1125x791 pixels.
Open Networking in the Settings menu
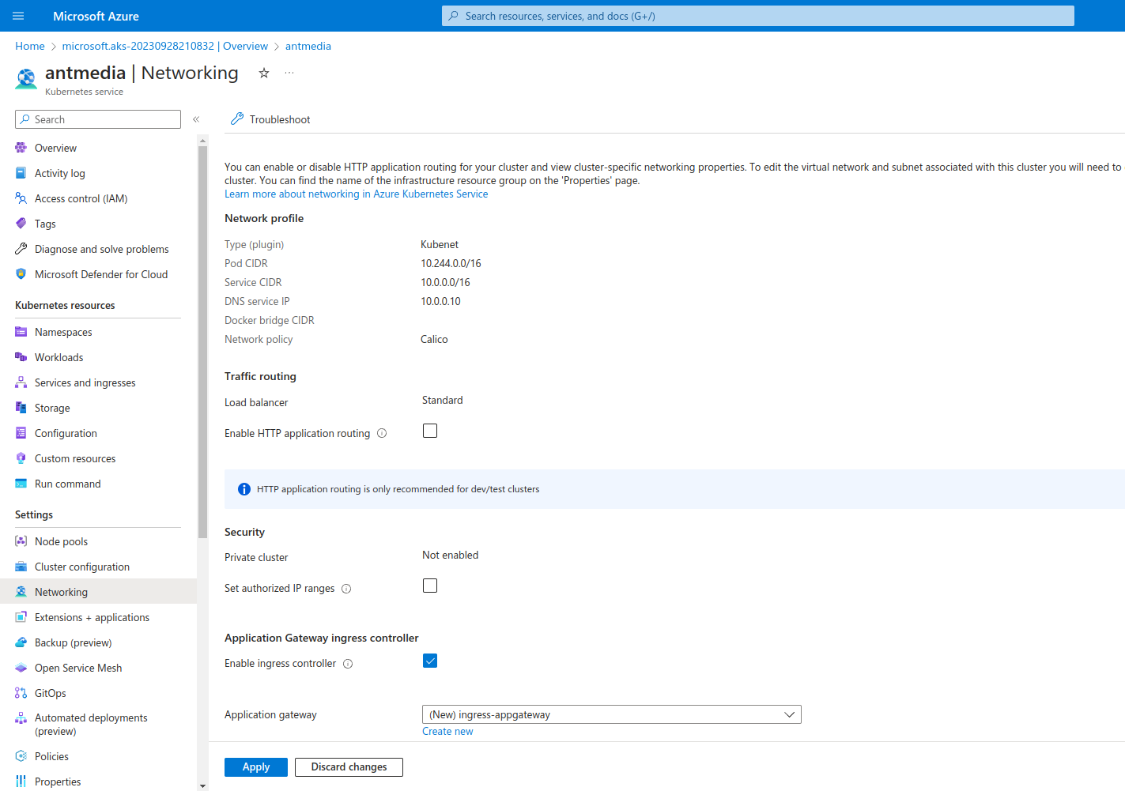pos(98,592)
